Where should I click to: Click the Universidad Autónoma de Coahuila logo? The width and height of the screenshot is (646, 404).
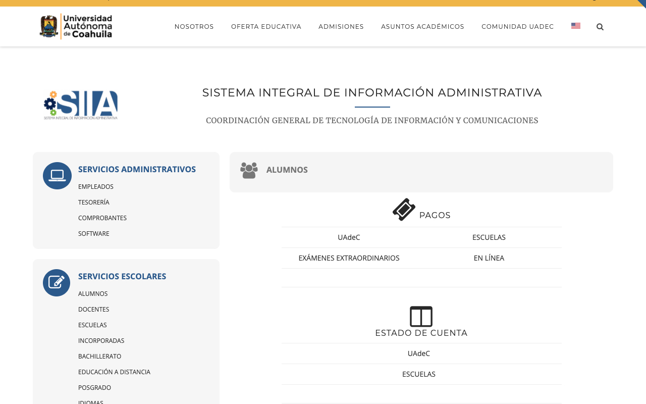point(76,26)
